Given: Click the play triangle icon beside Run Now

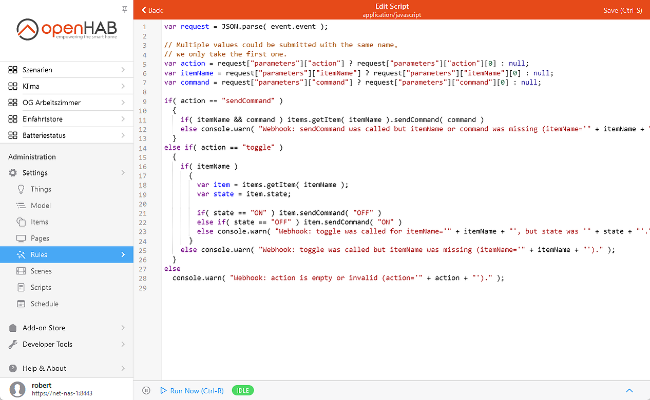Looking at the screenshot, I should (164, 391).
